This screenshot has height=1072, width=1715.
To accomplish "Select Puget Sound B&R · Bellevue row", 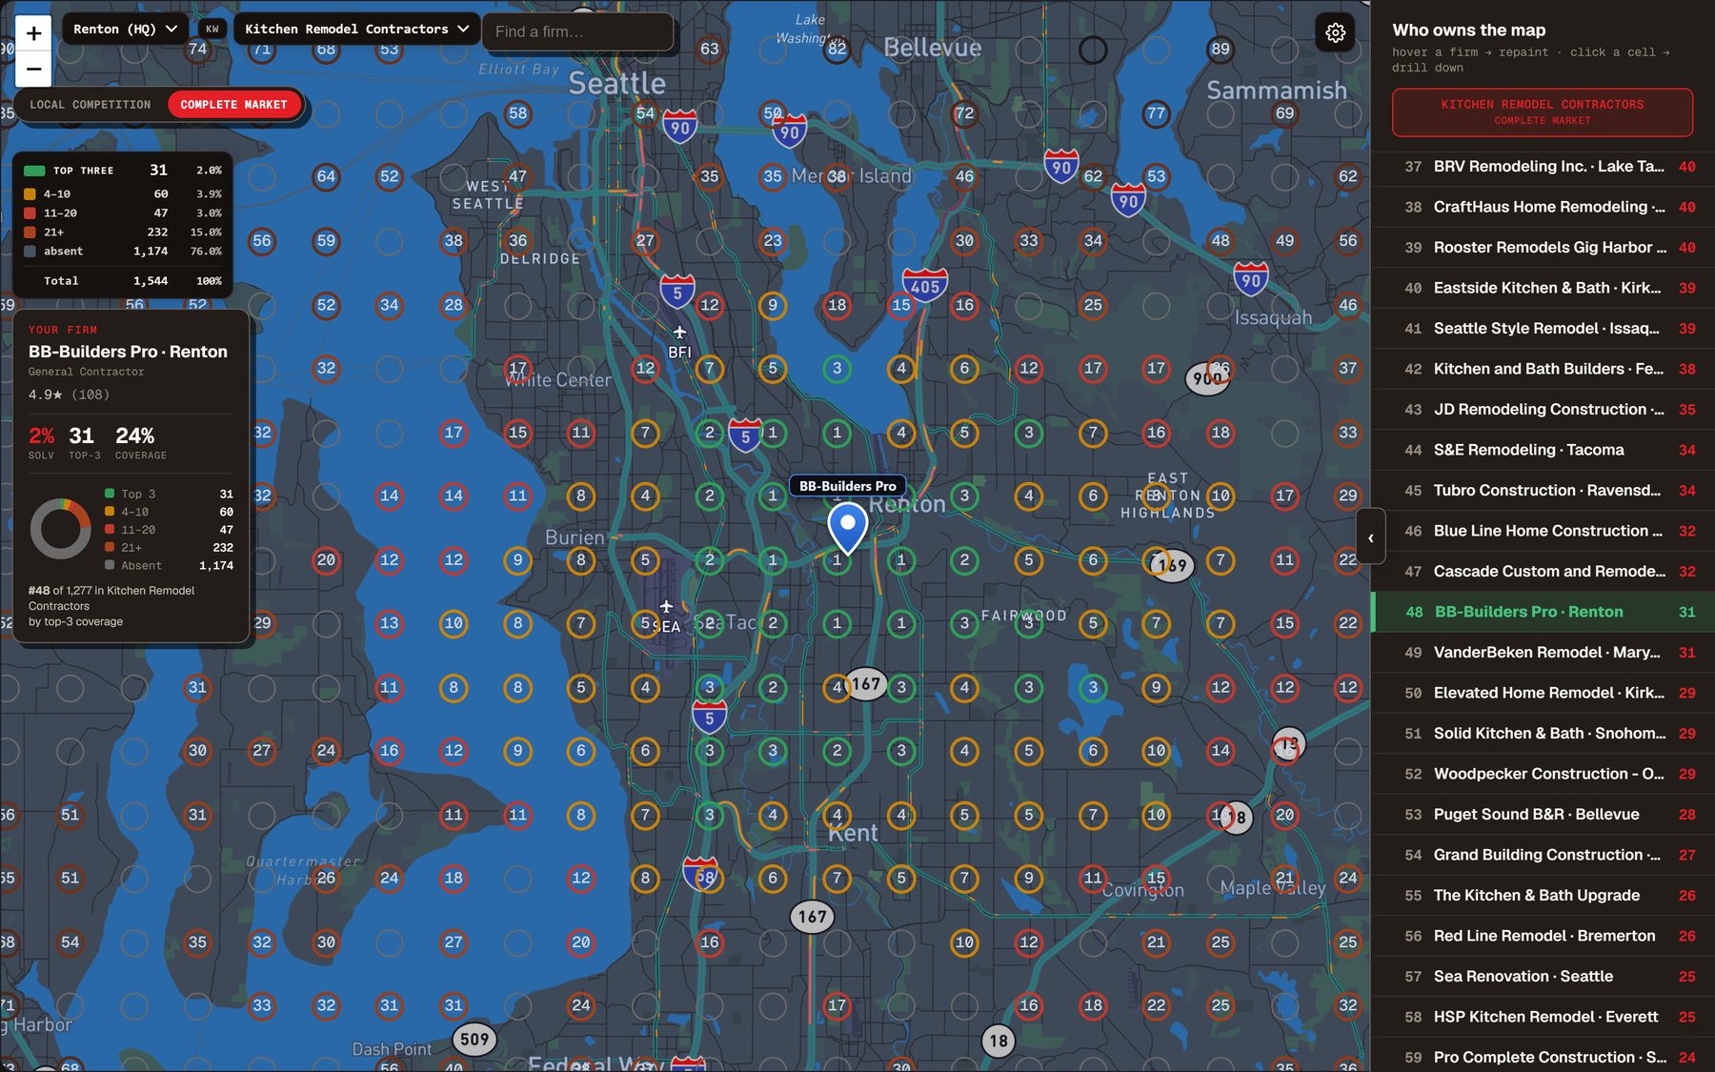I will coord(1543,815).
